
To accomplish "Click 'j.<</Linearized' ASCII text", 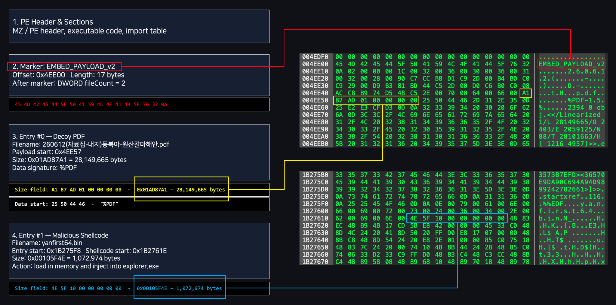I will pos(570,115).
